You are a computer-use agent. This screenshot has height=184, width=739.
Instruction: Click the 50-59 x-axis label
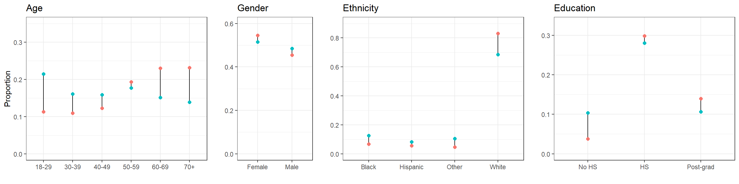pyautogui.click(x=131, y=167)
